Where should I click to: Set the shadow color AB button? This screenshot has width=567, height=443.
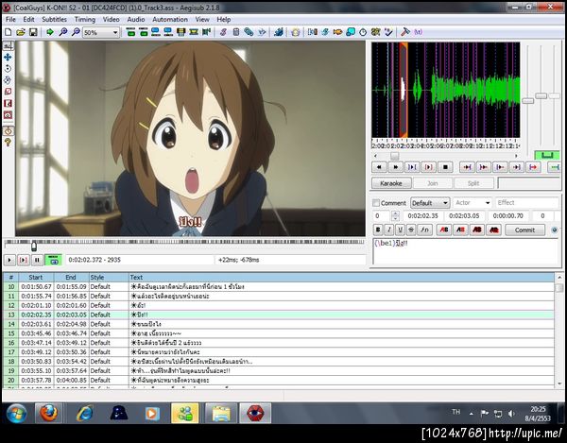click(494, 230)
